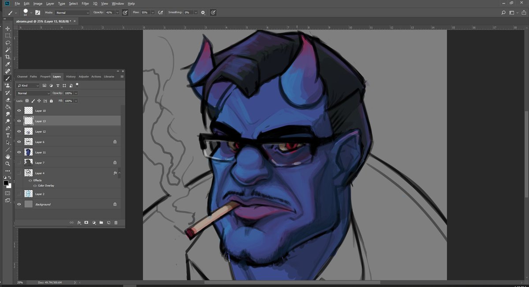This screenshot has height=287, width=529.
Task: Select the Eraser tool
Action: coord(7,99)
